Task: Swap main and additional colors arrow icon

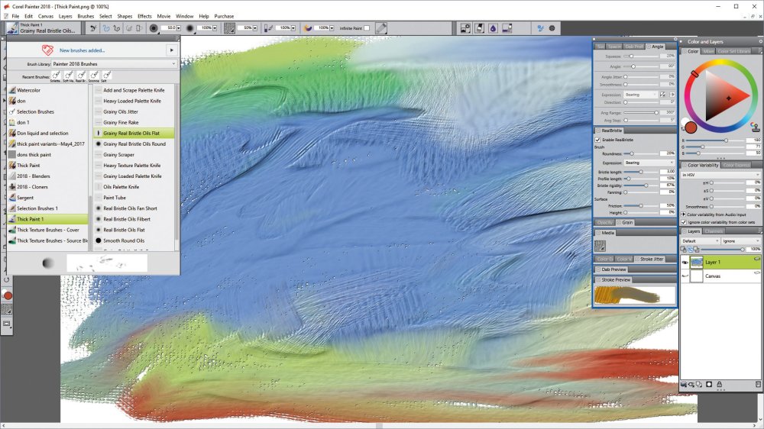Action: point(682,130)
